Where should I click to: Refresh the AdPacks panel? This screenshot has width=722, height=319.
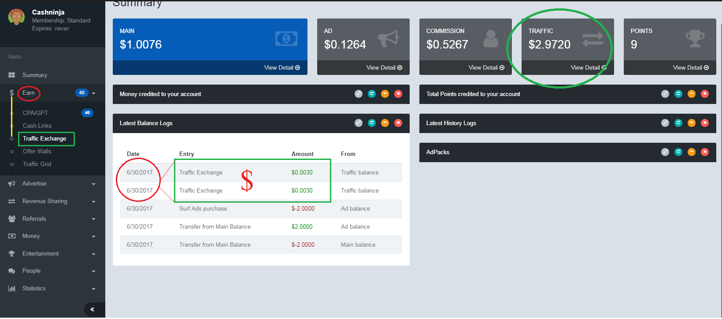coord(678,152)
